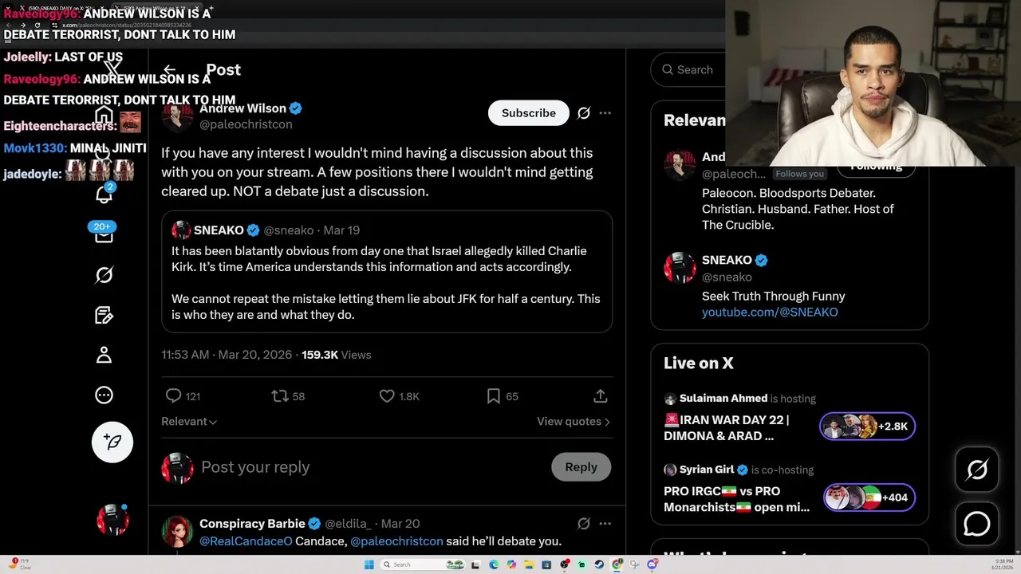Open @paleochristcon mention in Barbie's reply

396,541
